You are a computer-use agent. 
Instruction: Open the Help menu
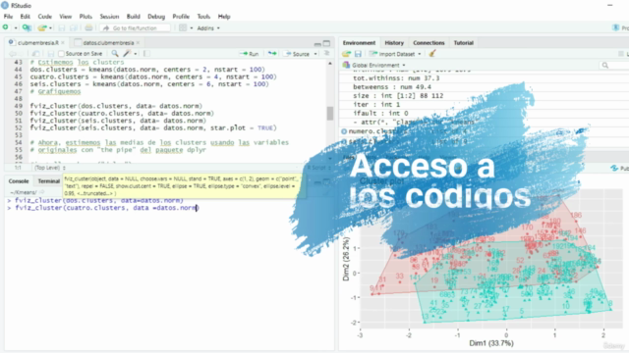[x=224, y=17]
